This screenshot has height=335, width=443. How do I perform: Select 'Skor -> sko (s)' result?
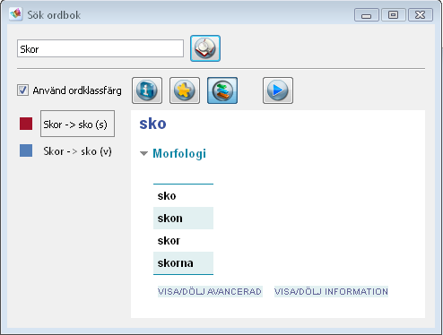77,124
